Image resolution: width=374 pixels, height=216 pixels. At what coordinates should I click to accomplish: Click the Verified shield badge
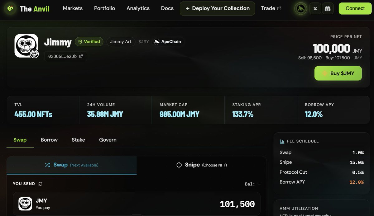click(x=89, y=41)
